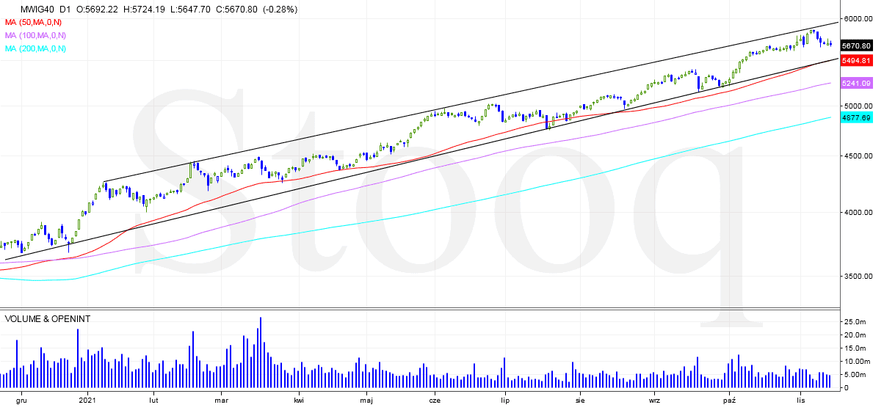Select the red MA 50 legend label
Image resolution: width=884 pixels, height=413 pixels.
[35, 22]
